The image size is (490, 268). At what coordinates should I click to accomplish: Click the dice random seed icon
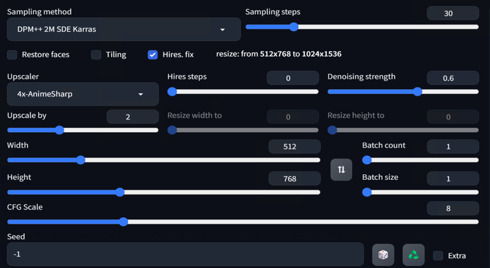click(383, 255)
